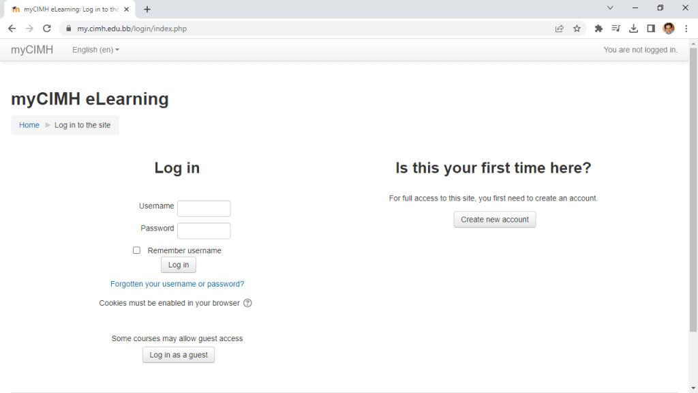This screenshot has width=698, height=393.
Task: Open the English (en) language dropdown
Action: pos(95,50)
